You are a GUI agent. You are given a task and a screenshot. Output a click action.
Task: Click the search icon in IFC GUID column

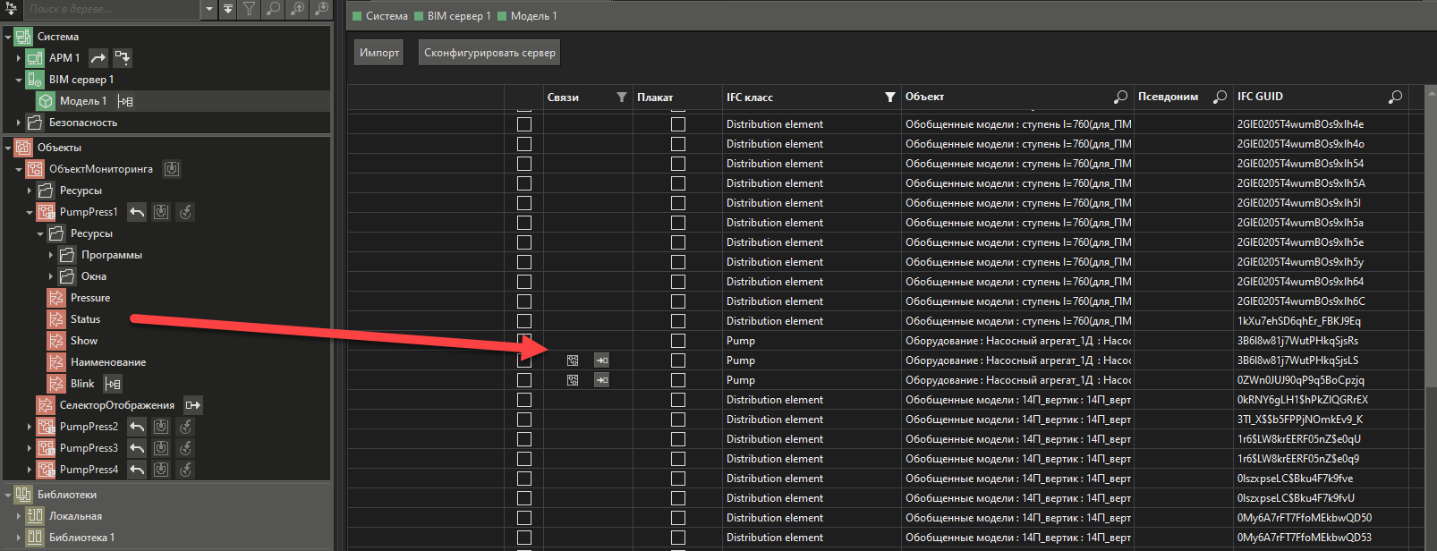pyautogui.click(x=1395, y=97)
